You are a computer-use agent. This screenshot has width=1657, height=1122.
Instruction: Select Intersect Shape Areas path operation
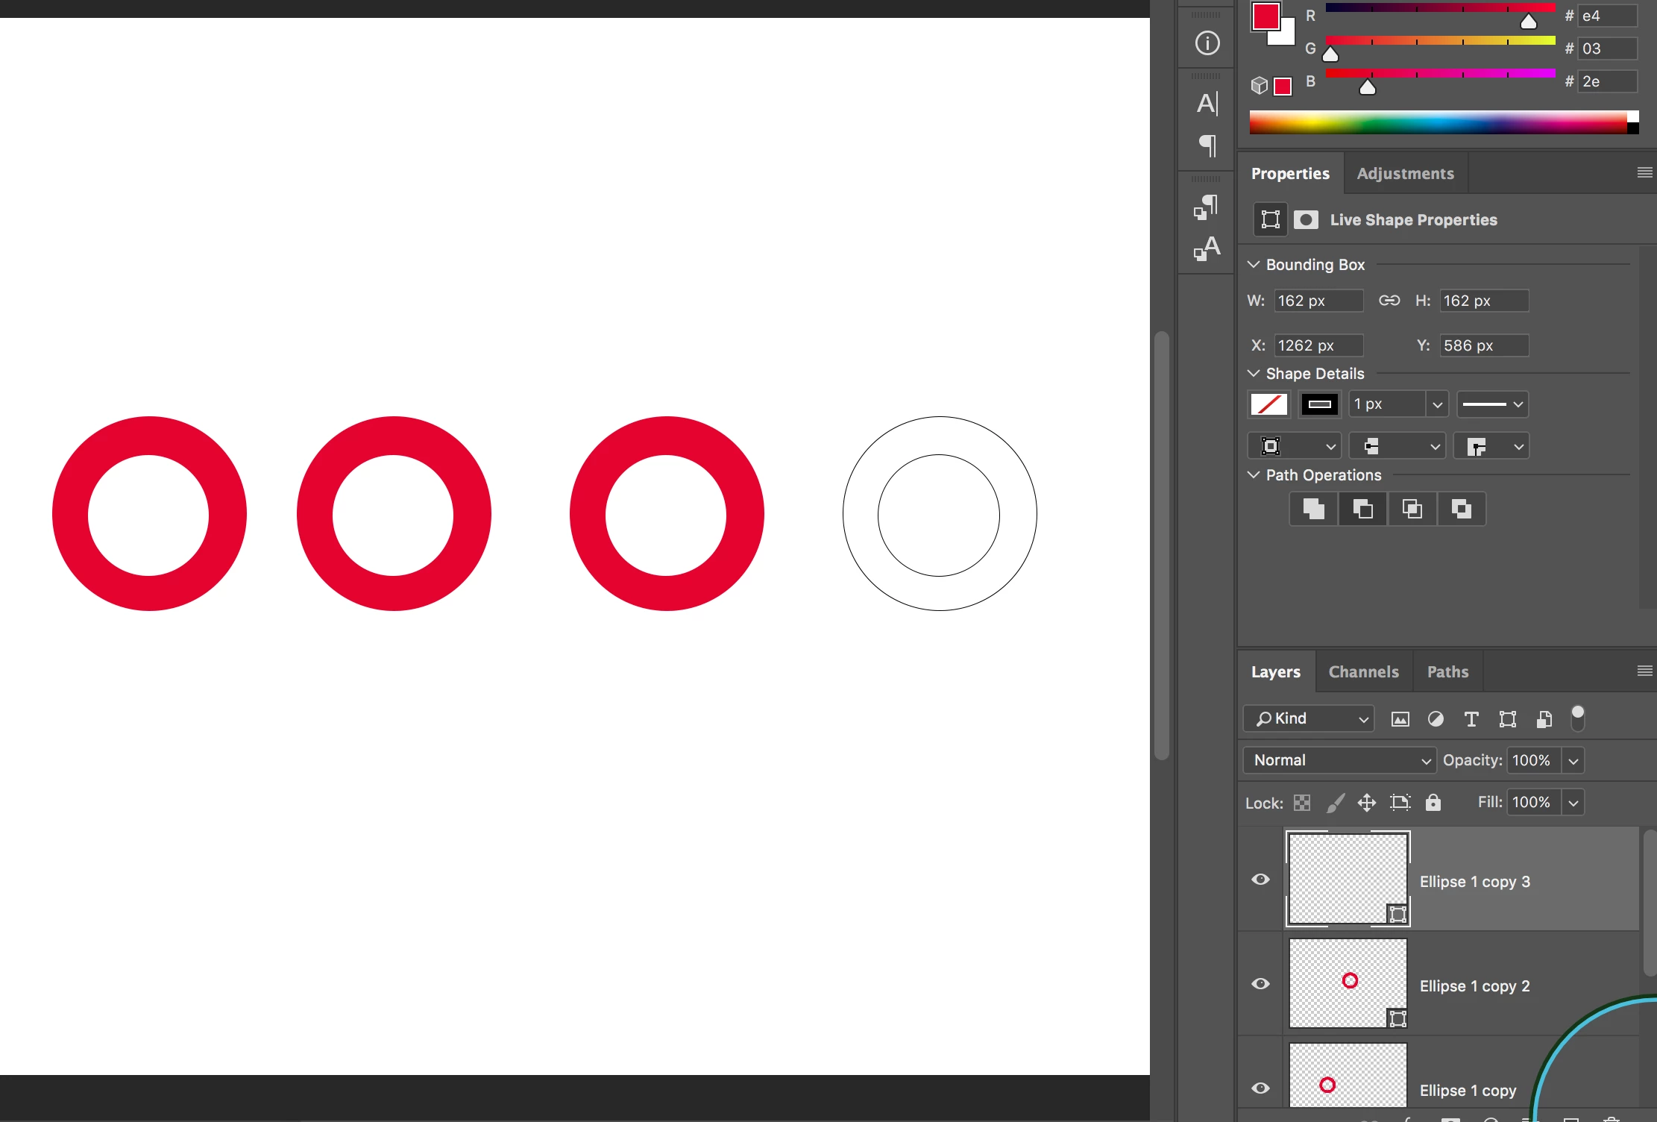(x=1412, y=510)
